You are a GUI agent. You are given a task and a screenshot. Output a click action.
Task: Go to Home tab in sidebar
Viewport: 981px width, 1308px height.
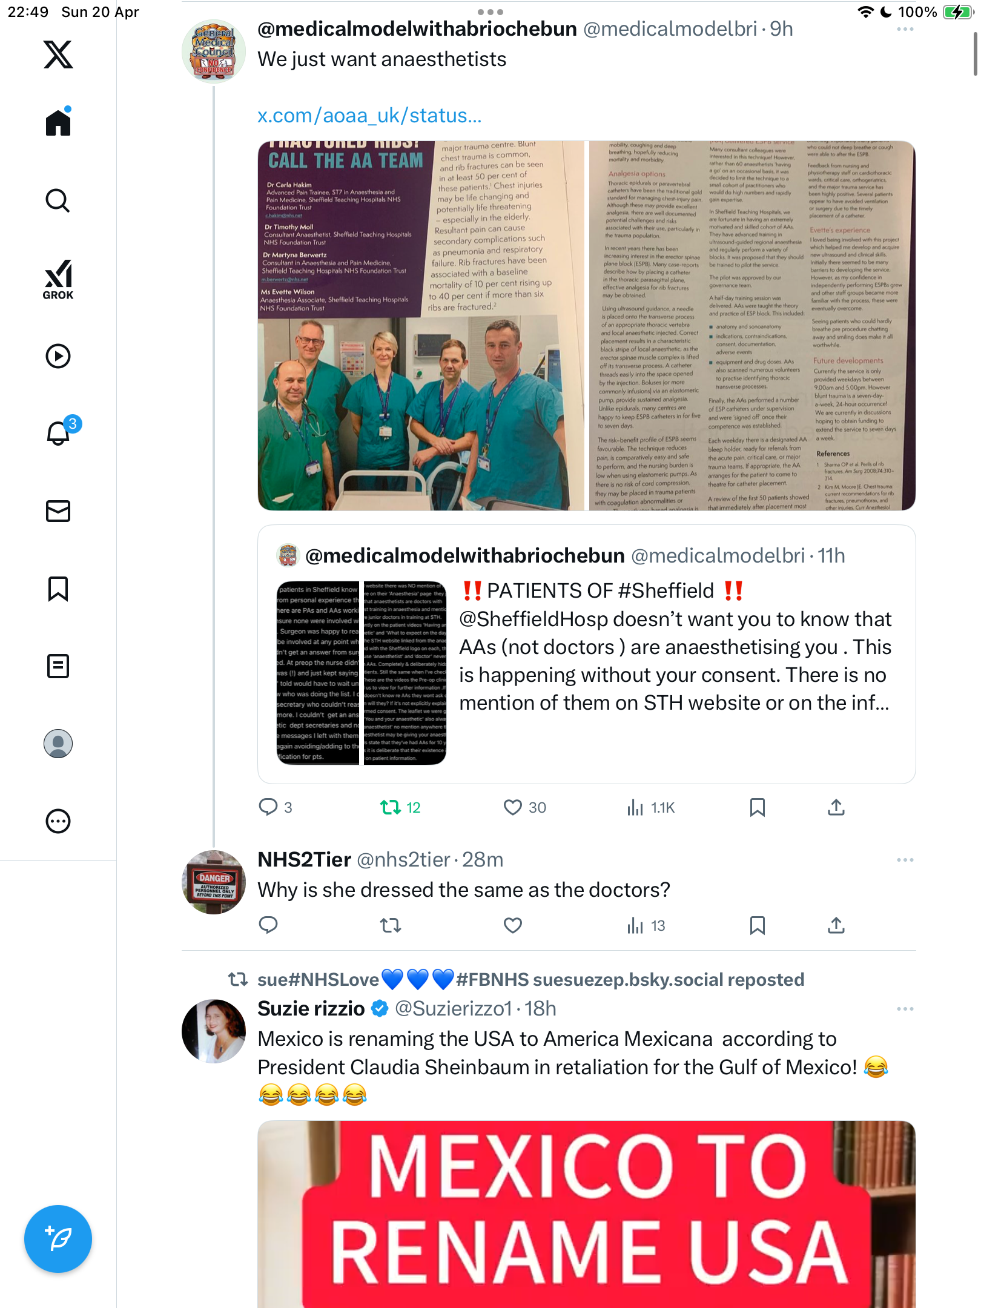click(x=58, y=122)
